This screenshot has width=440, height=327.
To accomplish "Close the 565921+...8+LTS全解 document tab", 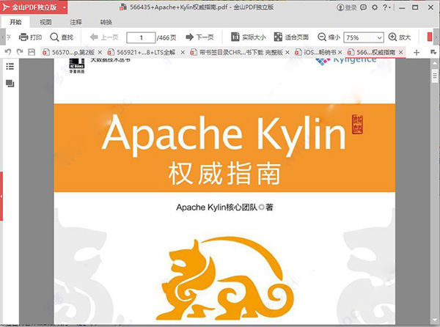I will pyautogui.click(x=183, y=53).
